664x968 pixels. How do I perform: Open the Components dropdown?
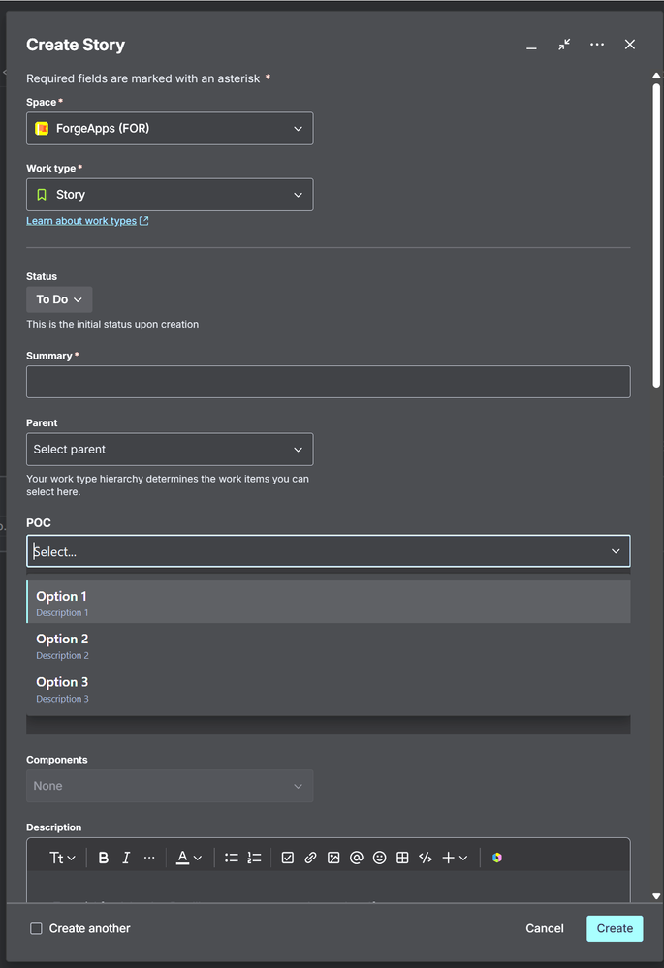click(x=170, y=786)
